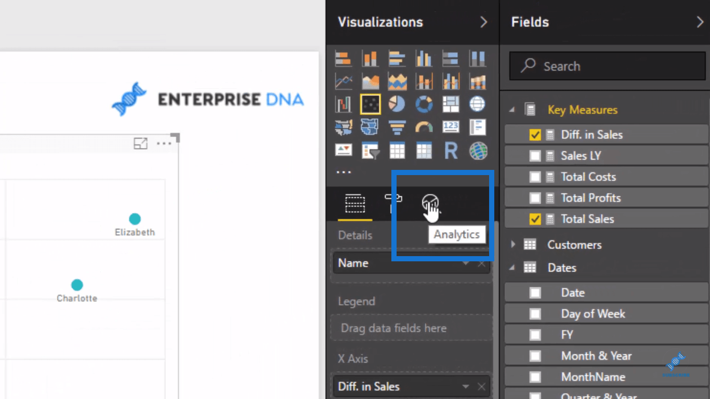The height and width of the screenshot is (399, 710).
Task: Open Diff. in Sales X Axis dropdown arrow
Action: tap(466, 387)
